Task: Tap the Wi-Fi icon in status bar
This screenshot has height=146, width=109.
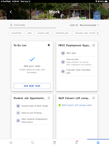Action: click(97, 1)
